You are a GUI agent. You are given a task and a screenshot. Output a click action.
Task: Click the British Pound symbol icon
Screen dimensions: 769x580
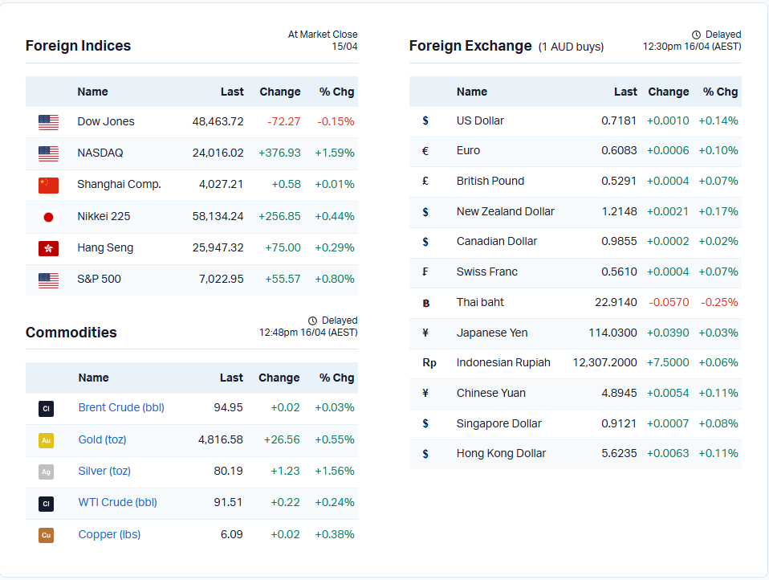pyautogui.click(x=425, y=182)
